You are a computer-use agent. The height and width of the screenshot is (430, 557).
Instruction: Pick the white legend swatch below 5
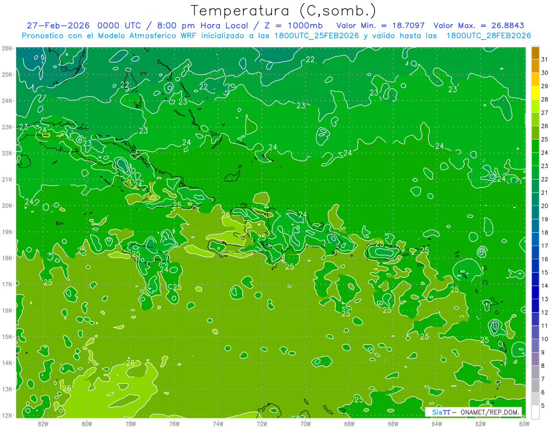pyautogui.click(x=535, y=412)
